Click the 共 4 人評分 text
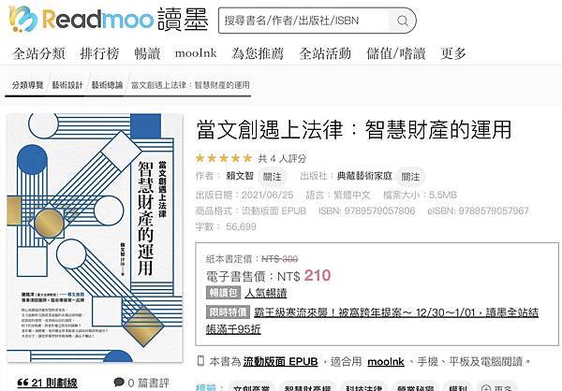Screen dimensions: 562x391 click(283, 158)
